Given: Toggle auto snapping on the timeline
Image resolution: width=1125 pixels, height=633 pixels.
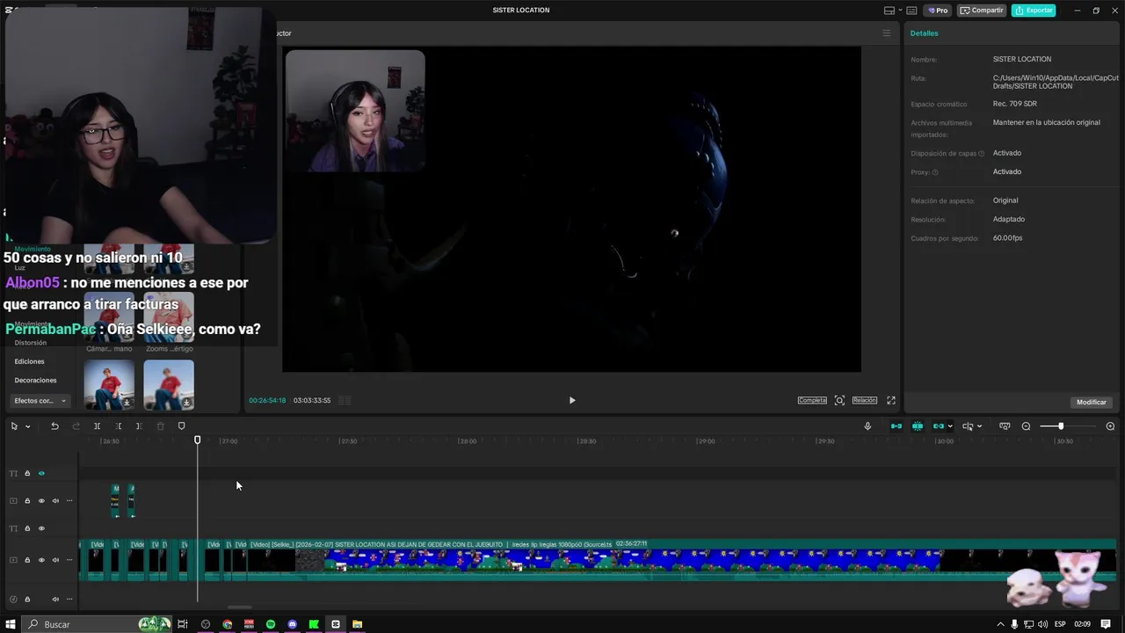Looking at the screenshot, I should click(918, 426).
